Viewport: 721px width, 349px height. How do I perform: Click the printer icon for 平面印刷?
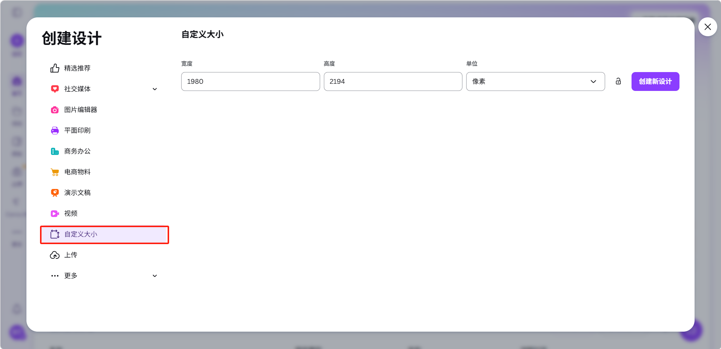(x=55, y=131)
